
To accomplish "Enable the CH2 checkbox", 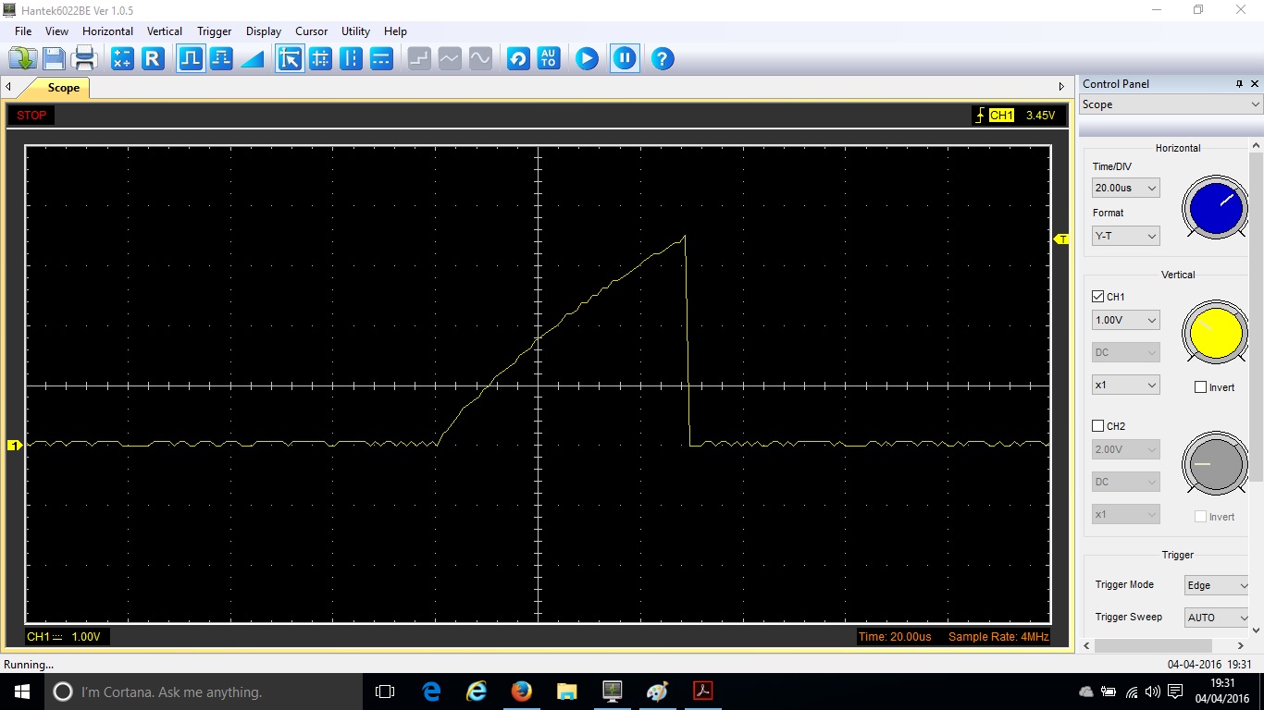I will (x=1098, y=426).
